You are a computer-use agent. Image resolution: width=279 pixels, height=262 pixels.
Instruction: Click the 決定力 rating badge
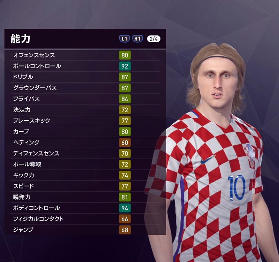125,110
